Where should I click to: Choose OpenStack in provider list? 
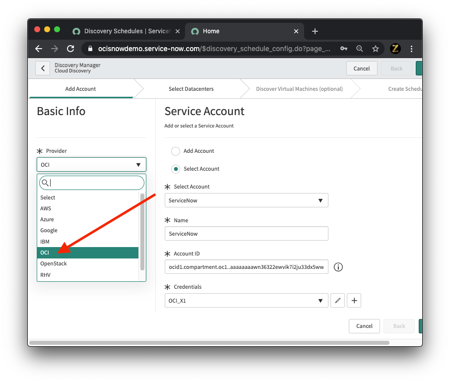click(88, 263)
